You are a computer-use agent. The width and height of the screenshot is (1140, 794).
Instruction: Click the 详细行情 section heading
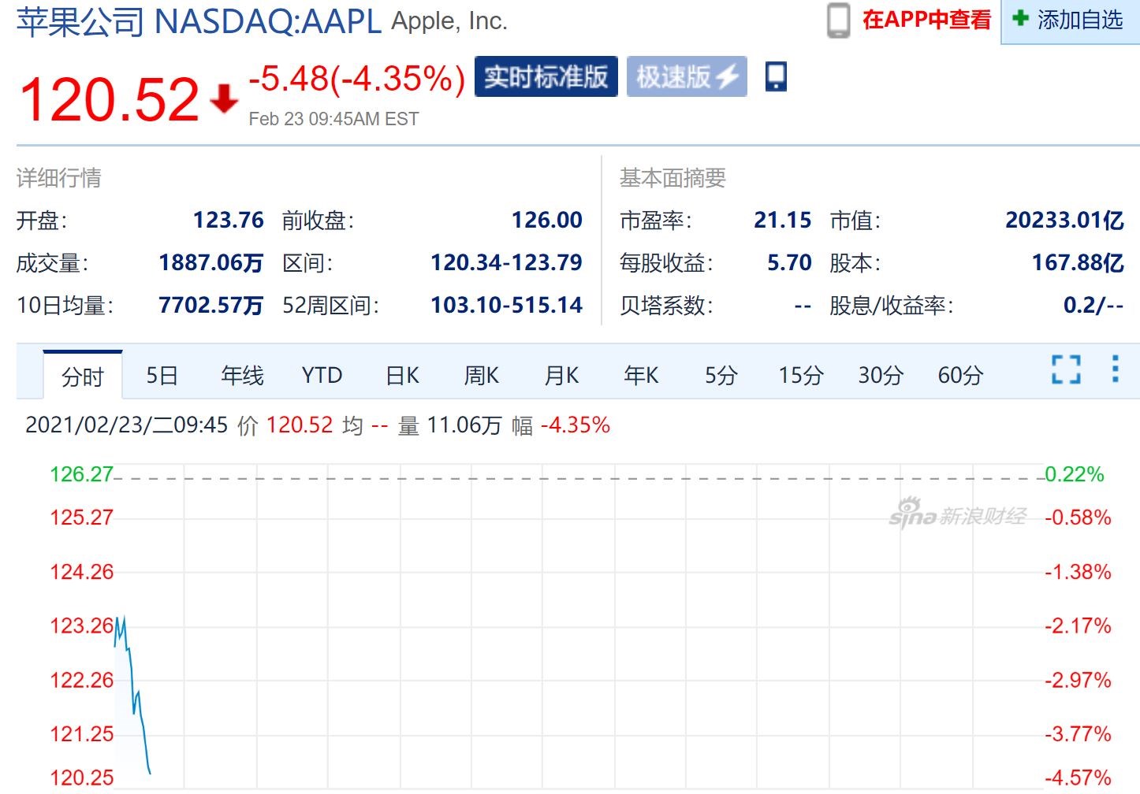(59, 178)
